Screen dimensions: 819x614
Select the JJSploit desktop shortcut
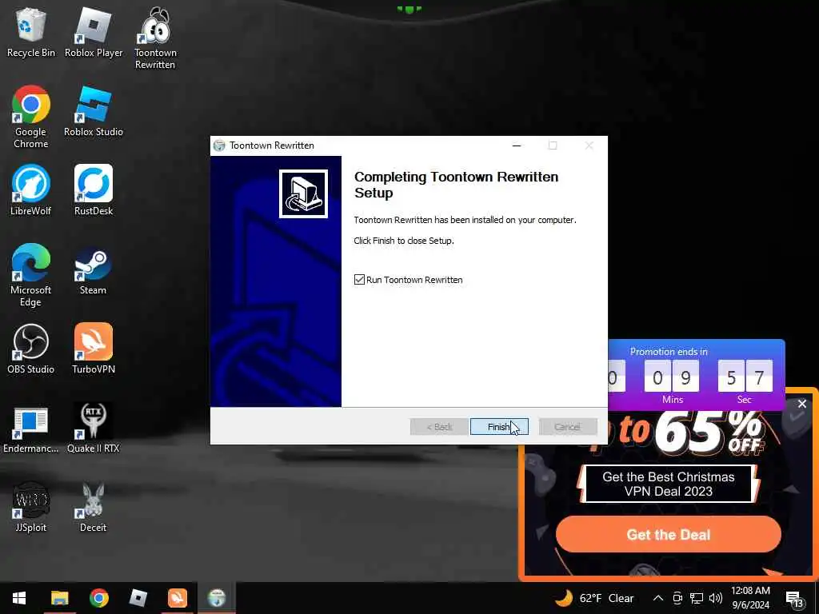31,508
